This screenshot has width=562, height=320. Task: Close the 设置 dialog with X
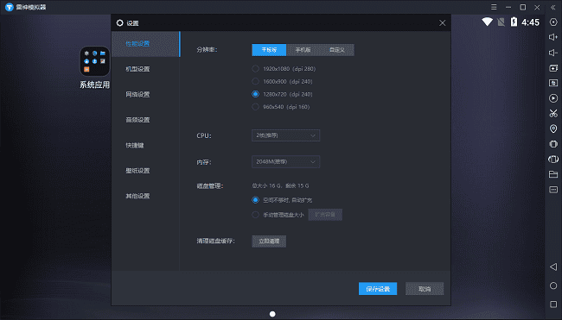443,23
